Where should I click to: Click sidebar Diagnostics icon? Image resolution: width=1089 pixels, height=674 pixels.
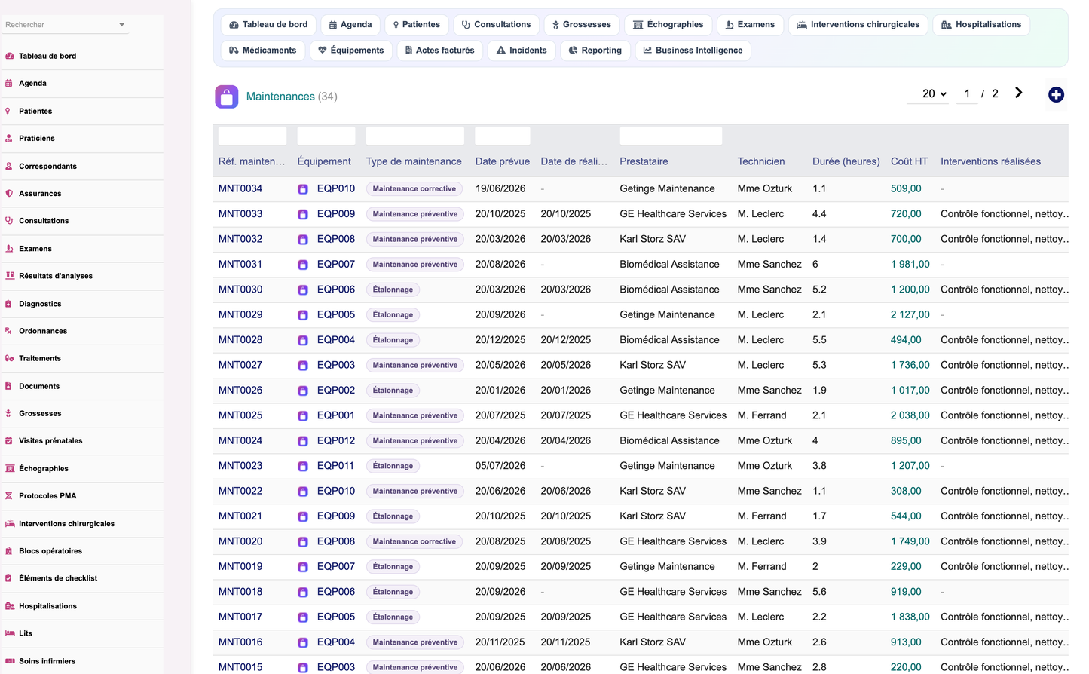pyautogui.click(x=9, y=304)
